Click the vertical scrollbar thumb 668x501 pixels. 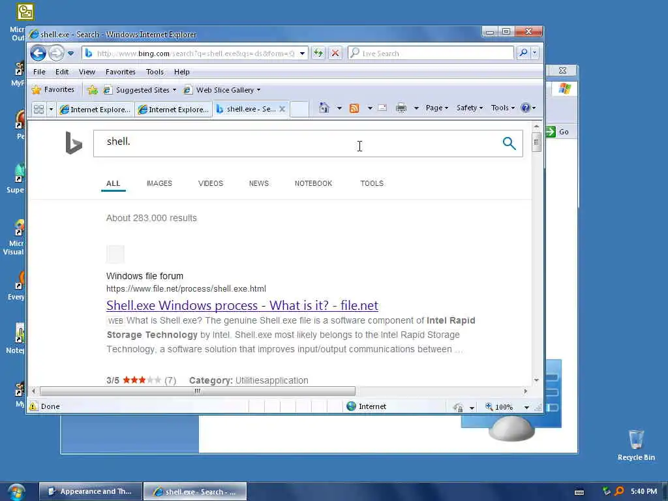tap(536, 143)
